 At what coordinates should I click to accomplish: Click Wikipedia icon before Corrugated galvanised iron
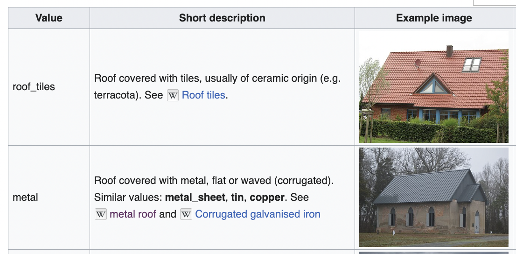pos(186,214)
